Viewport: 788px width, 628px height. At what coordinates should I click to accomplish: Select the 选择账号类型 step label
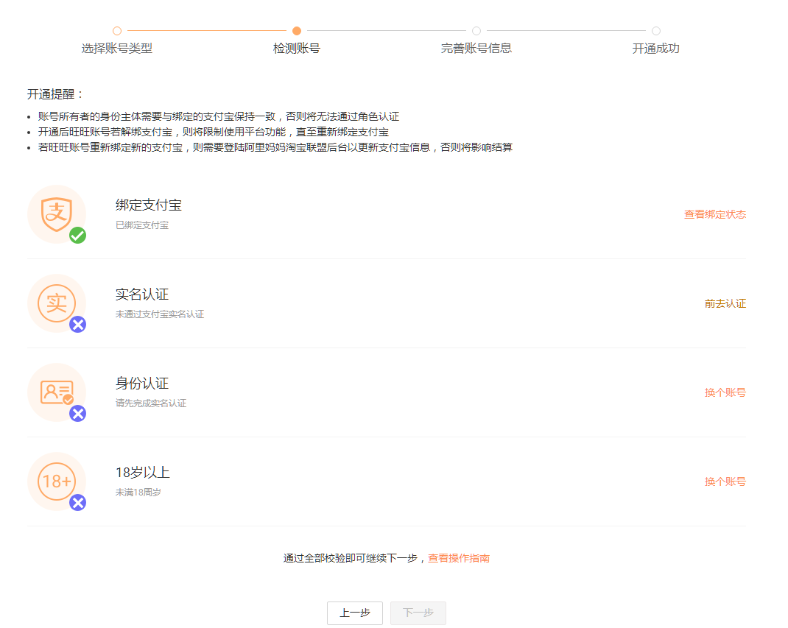pyautogui.click(x=116, y=49)
